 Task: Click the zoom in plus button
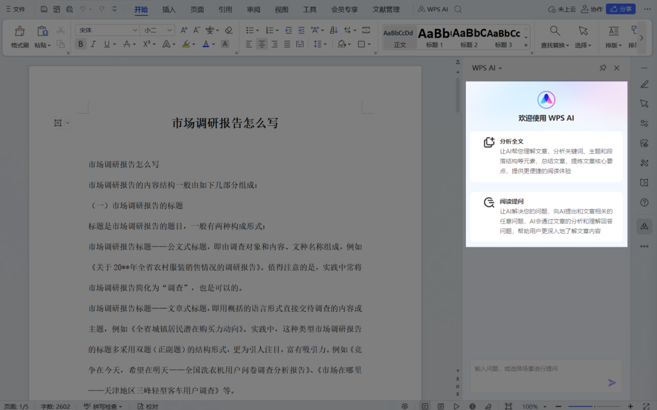click(x=630, y=406)
